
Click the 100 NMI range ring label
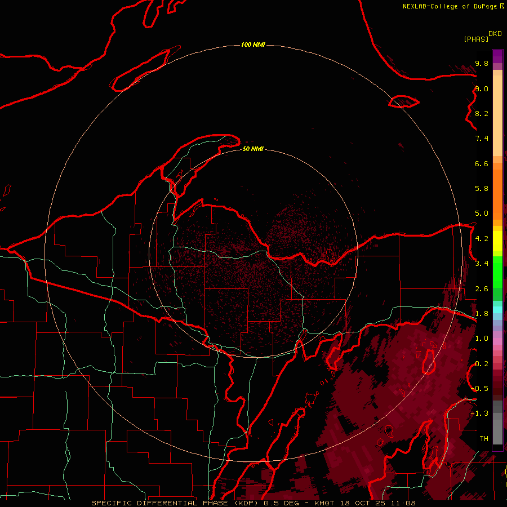pyautogui.click(x=253, y=45)
